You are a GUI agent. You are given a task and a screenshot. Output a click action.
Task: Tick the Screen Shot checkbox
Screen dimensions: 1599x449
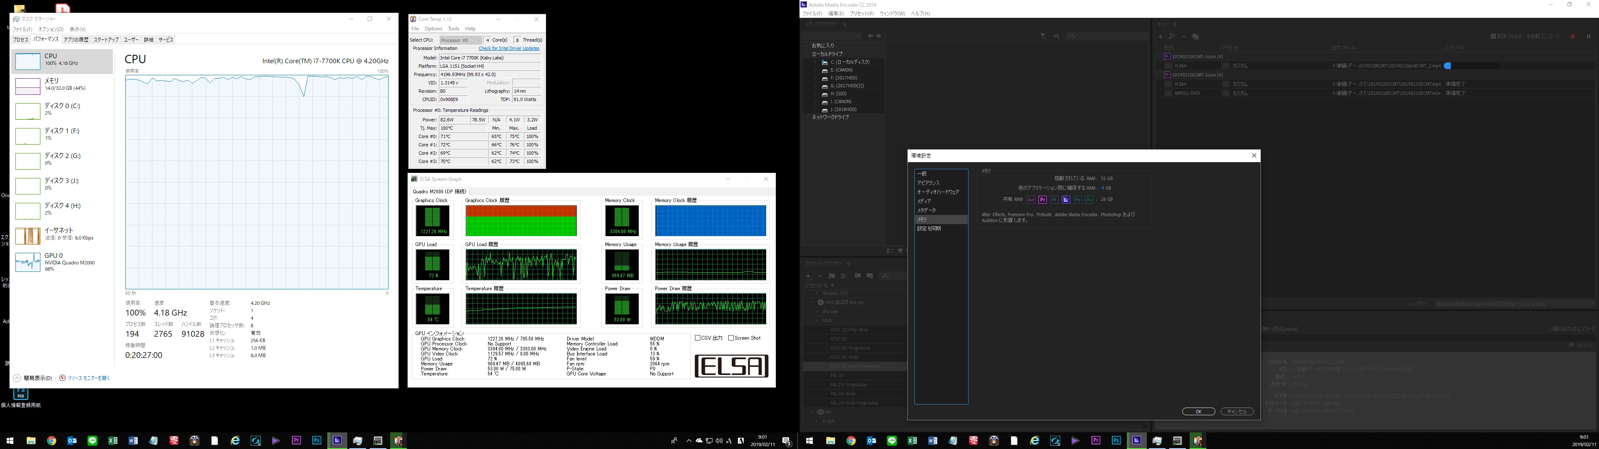[731, 338]
